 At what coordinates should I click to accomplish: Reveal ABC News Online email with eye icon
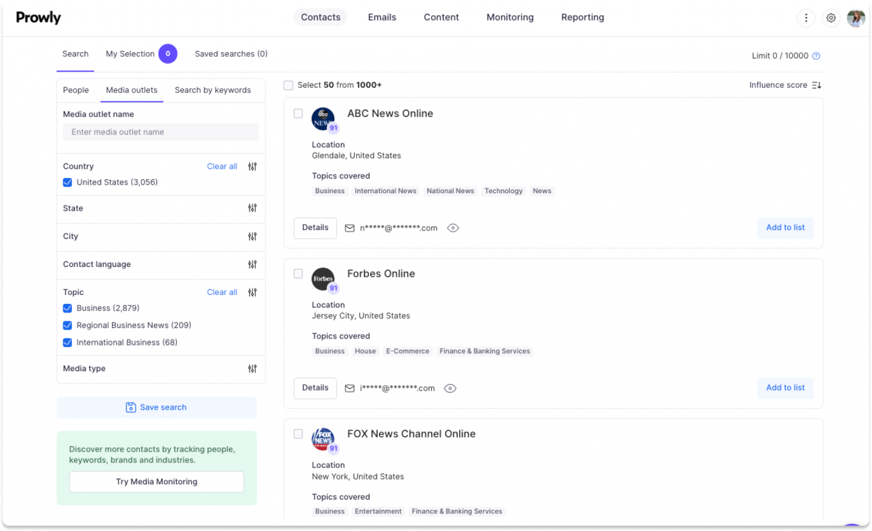pos(453,228)
